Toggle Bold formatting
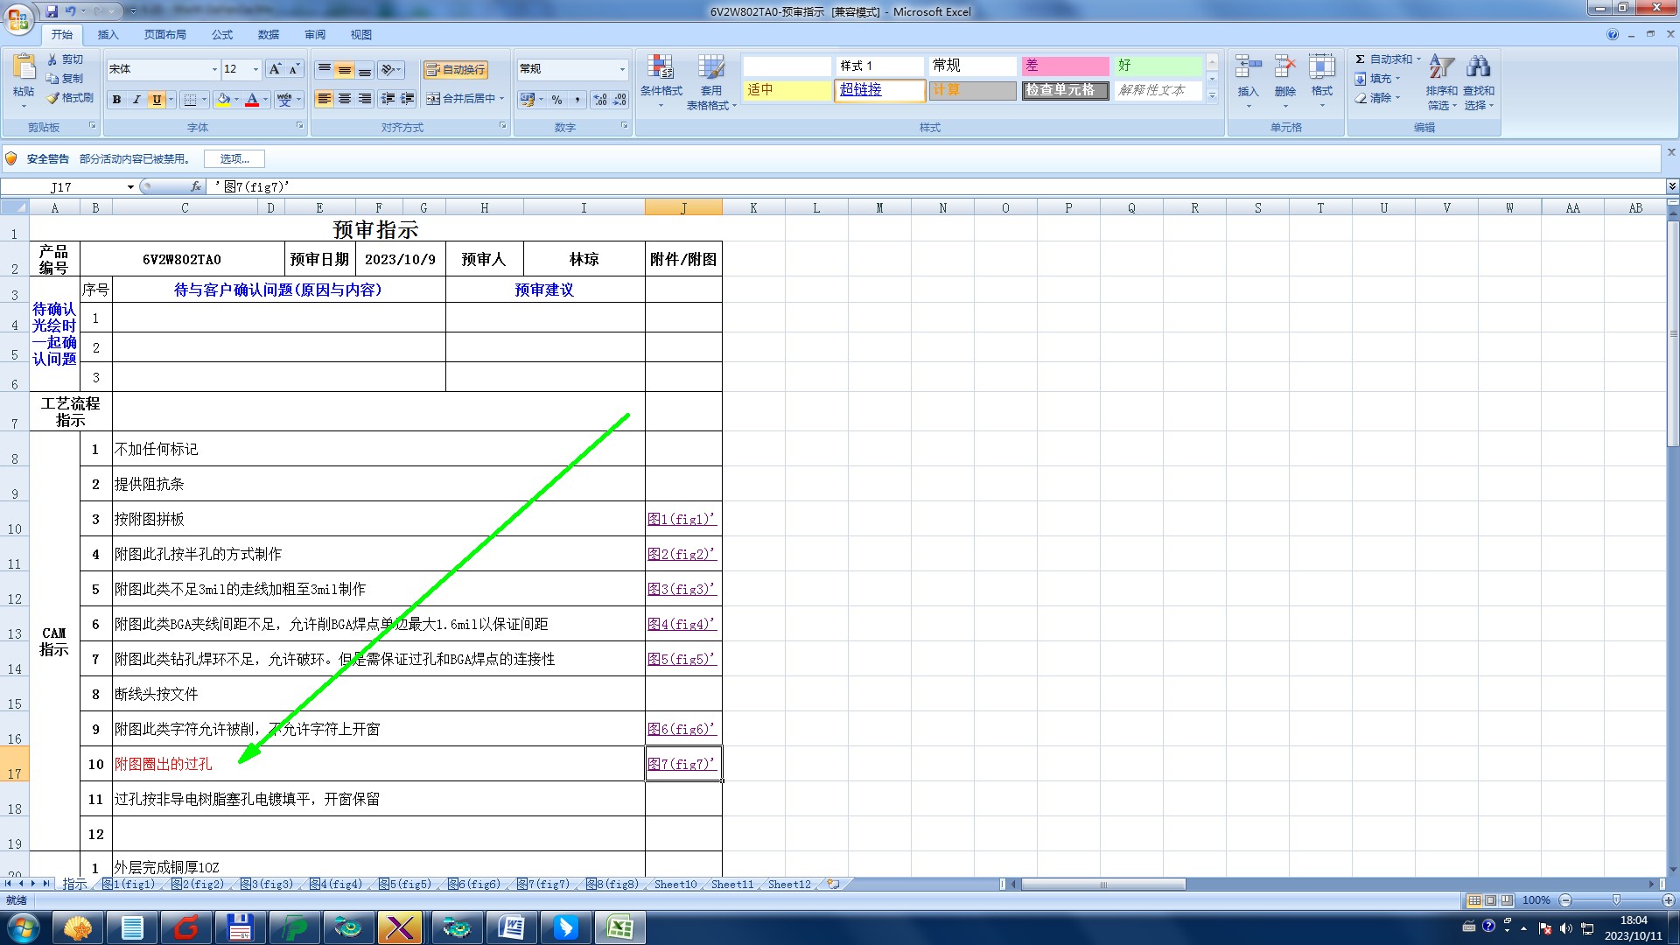This screenshot has height=945, width=1680. point(116,100)
